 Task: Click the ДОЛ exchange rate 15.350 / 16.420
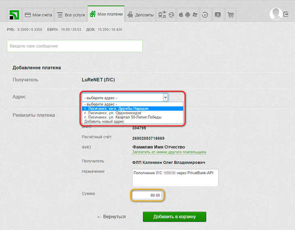tap(110, 29)
